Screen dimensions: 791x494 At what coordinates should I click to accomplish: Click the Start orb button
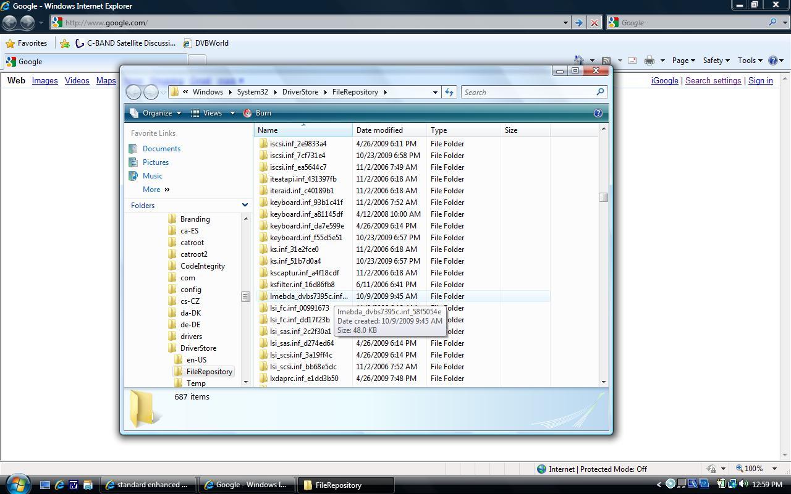17,484
